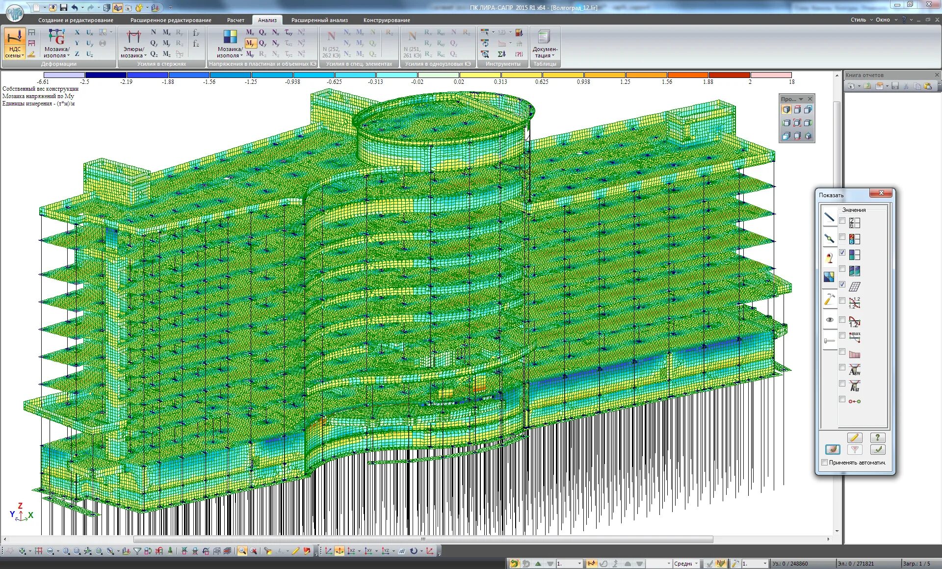Toggle the Asw reinforcement checkbox
Viewport: 942px width, 569px height.
(x=842, y=367)
